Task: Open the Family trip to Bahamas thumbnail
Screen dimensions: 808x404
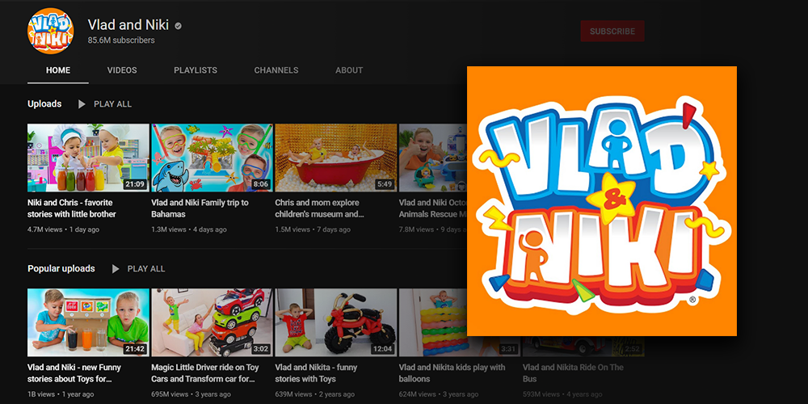Action: (x=213, y=158)
